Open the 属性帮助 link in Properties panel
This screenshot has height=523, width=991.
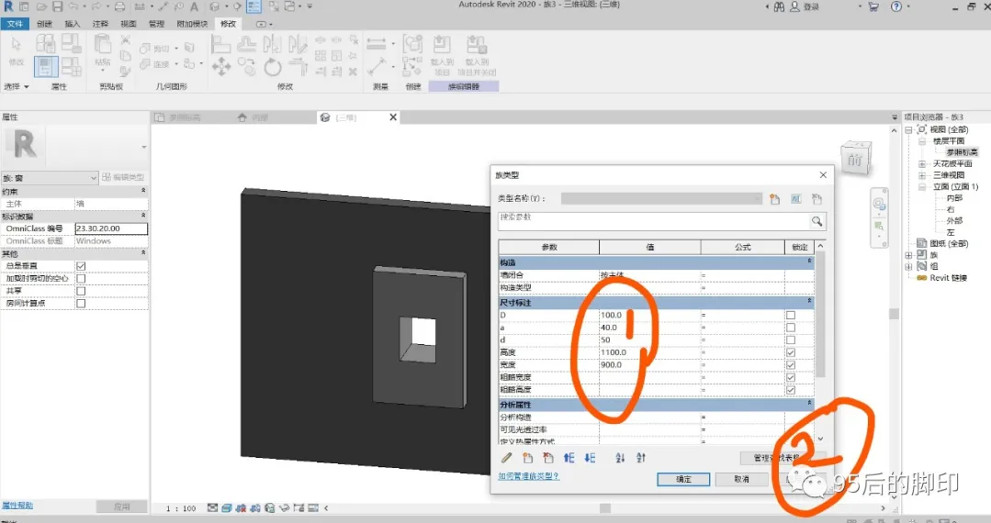(17, 506)
